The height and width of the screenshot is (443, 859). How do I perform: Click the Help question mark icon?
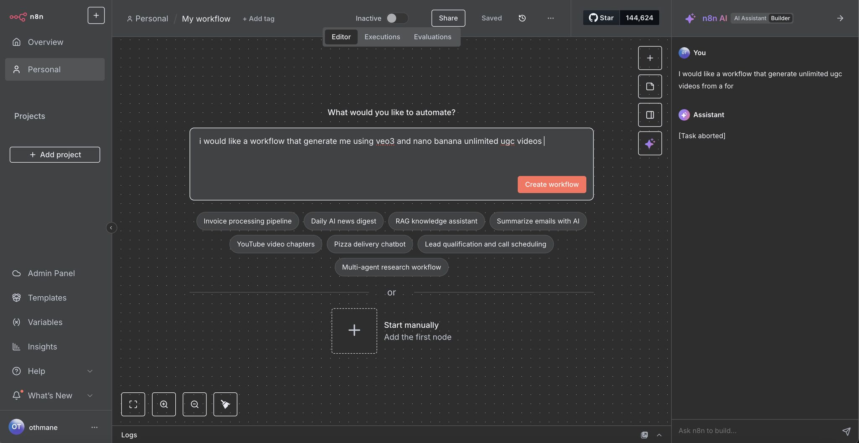[x=16, y=371]
